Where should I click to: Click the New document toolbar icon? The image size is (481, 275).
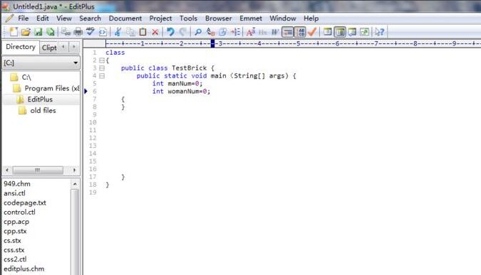point(14,32)
